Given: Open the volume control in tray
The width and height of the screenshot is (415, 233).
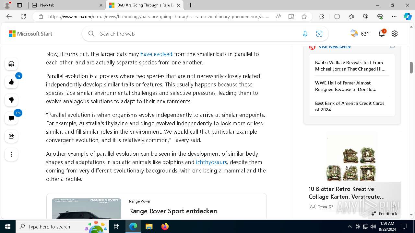Looking at the screenshot, I should 373,227.
